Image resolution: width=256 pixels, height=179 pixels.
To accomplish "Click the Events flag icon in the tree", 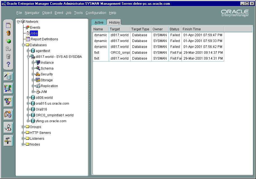I will [x=28, y=27].
